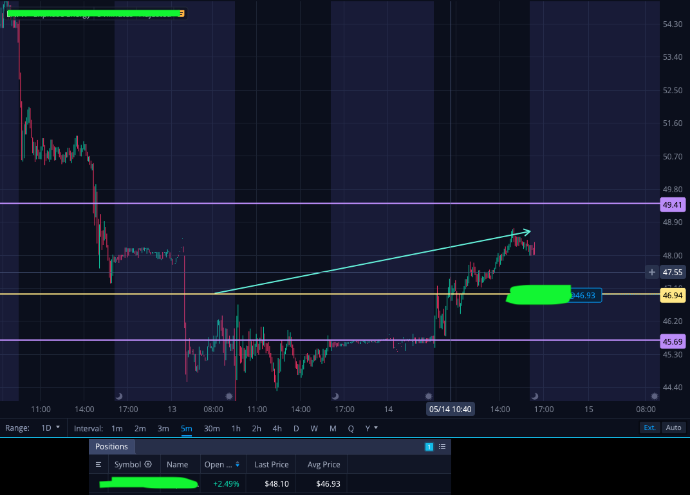Click the $48.10 last price cell
This screenshot has height=495, width=690.
[277, 483]
